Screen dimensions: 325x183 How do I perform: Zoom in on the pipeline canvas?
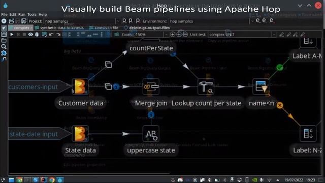(173, 35)
